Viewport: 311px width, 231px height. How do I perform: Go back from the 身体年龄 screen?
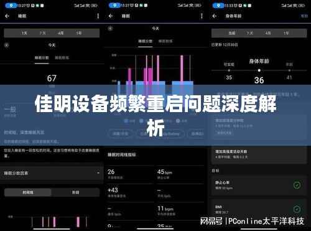215,16
